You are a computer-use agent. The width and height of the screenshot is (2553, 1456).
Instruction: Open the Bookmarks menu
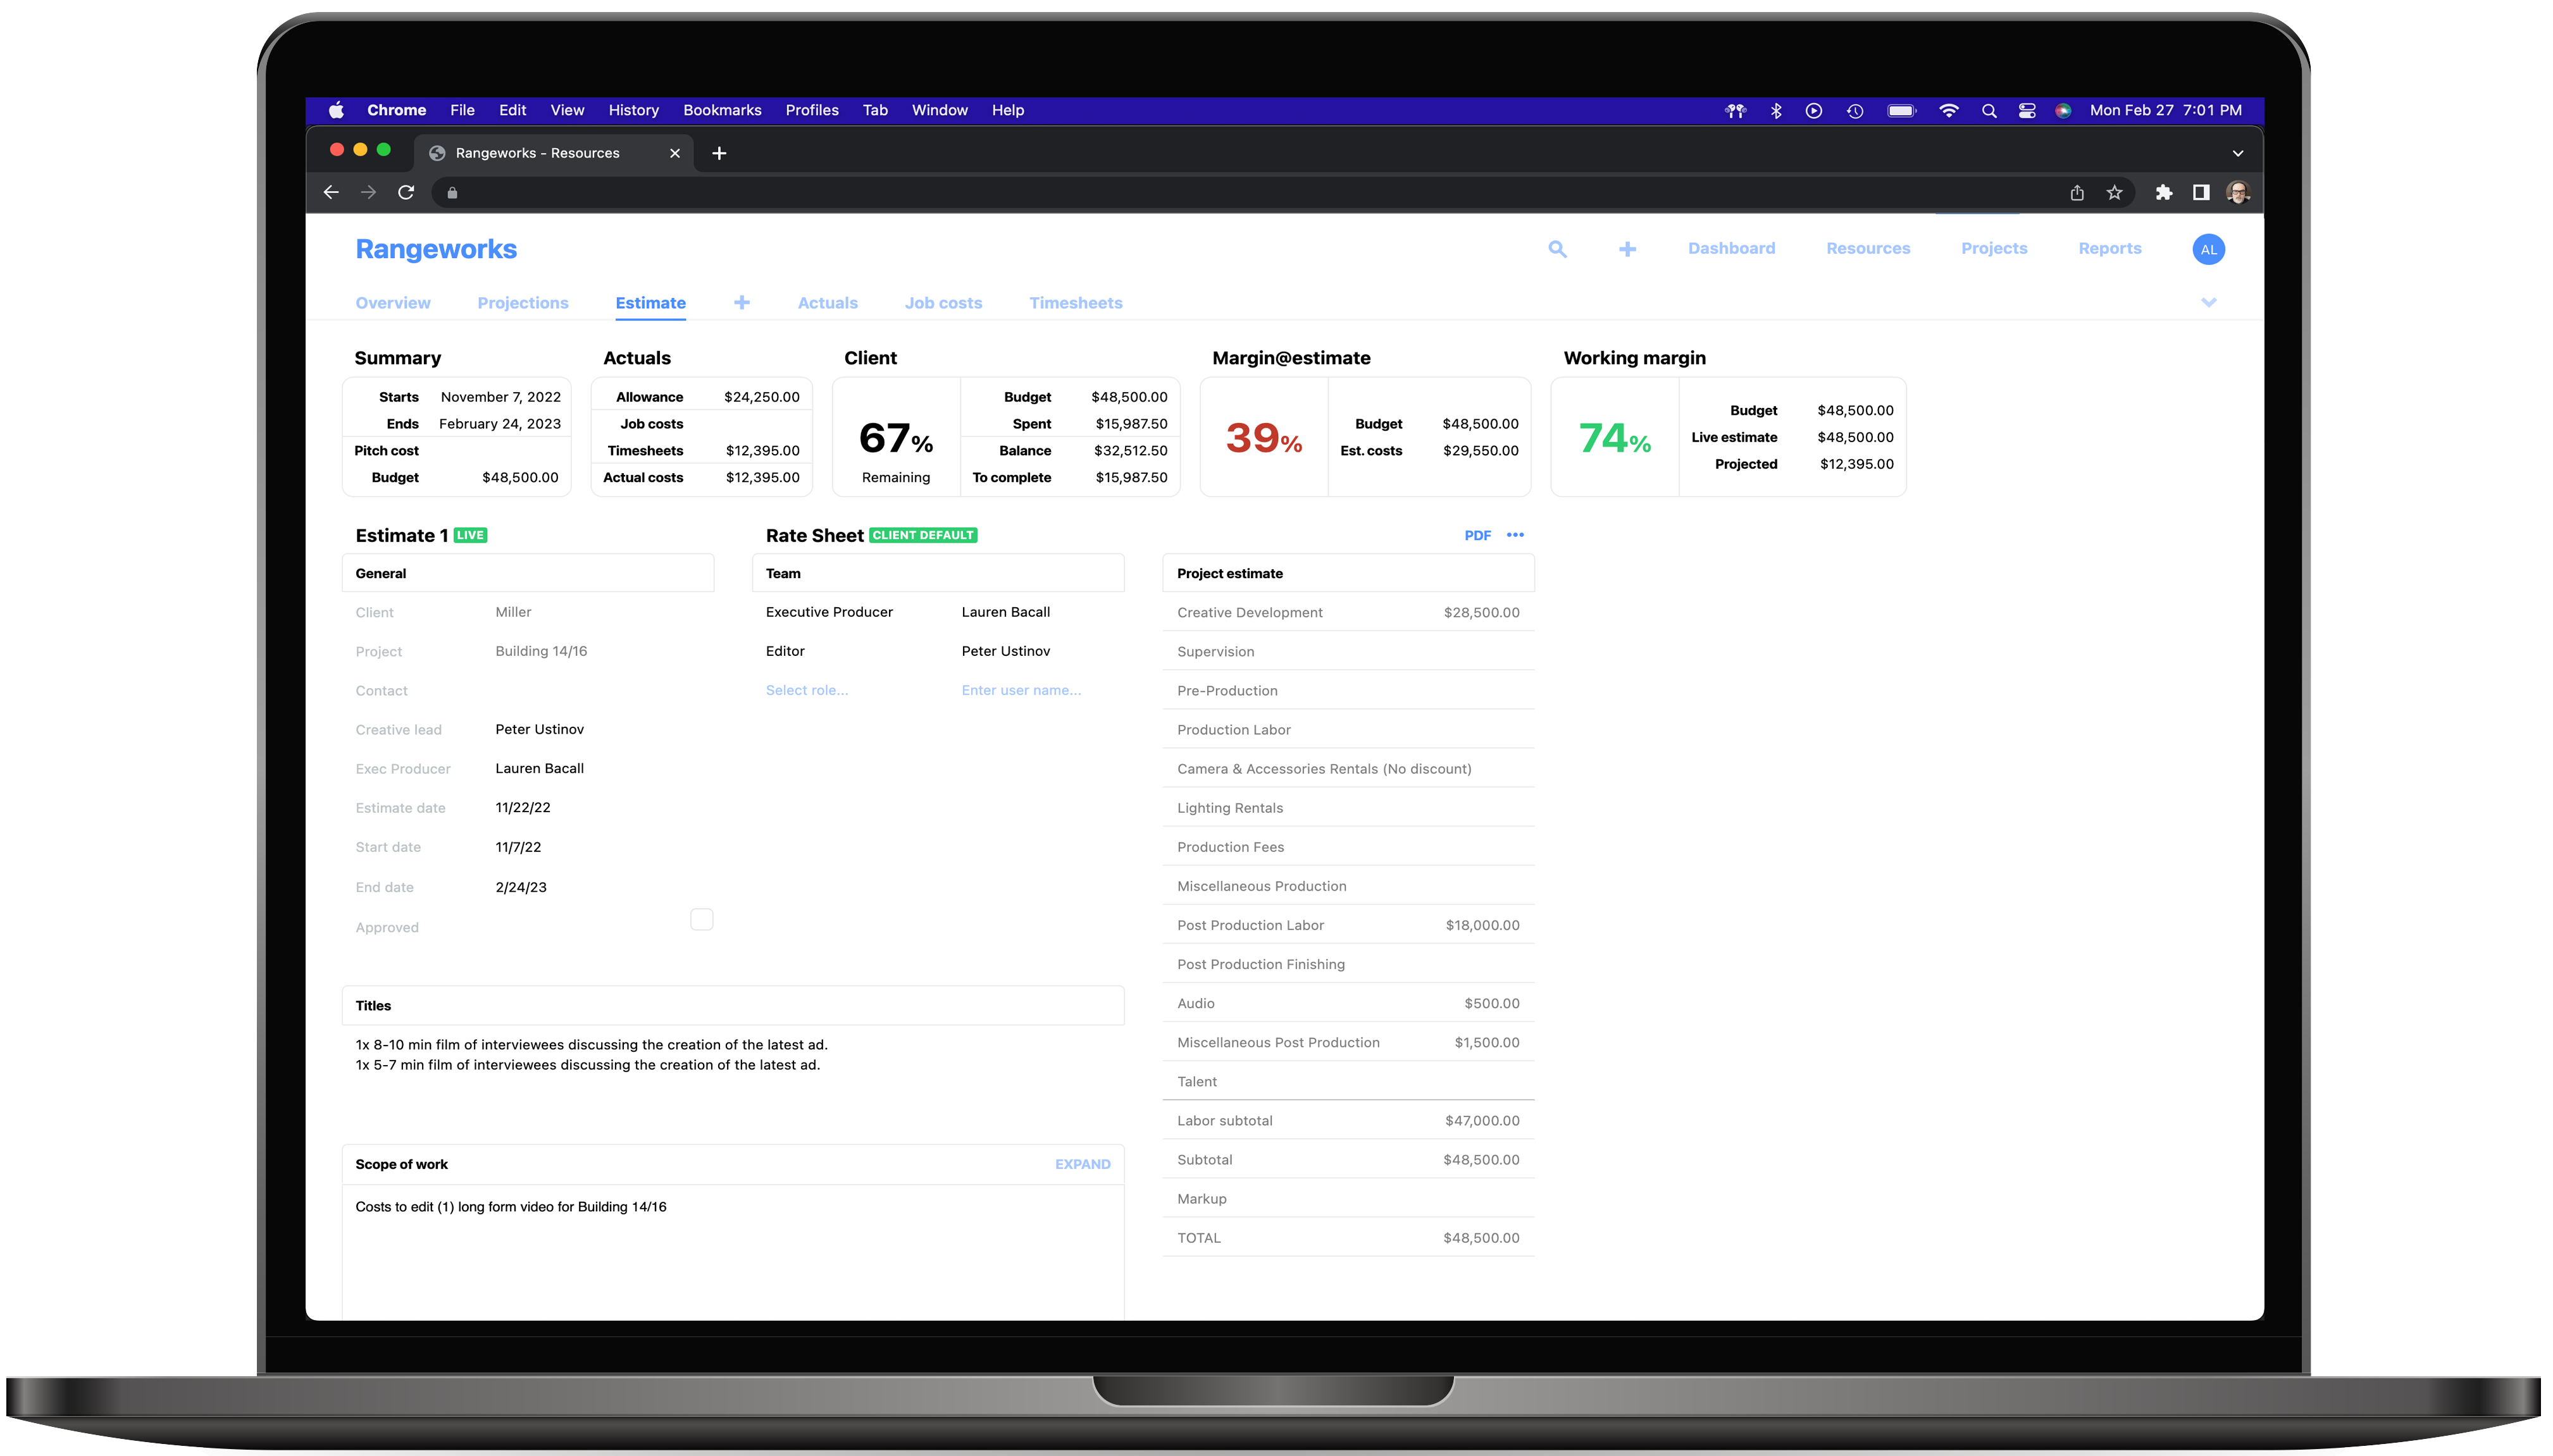tap(723, 110)
